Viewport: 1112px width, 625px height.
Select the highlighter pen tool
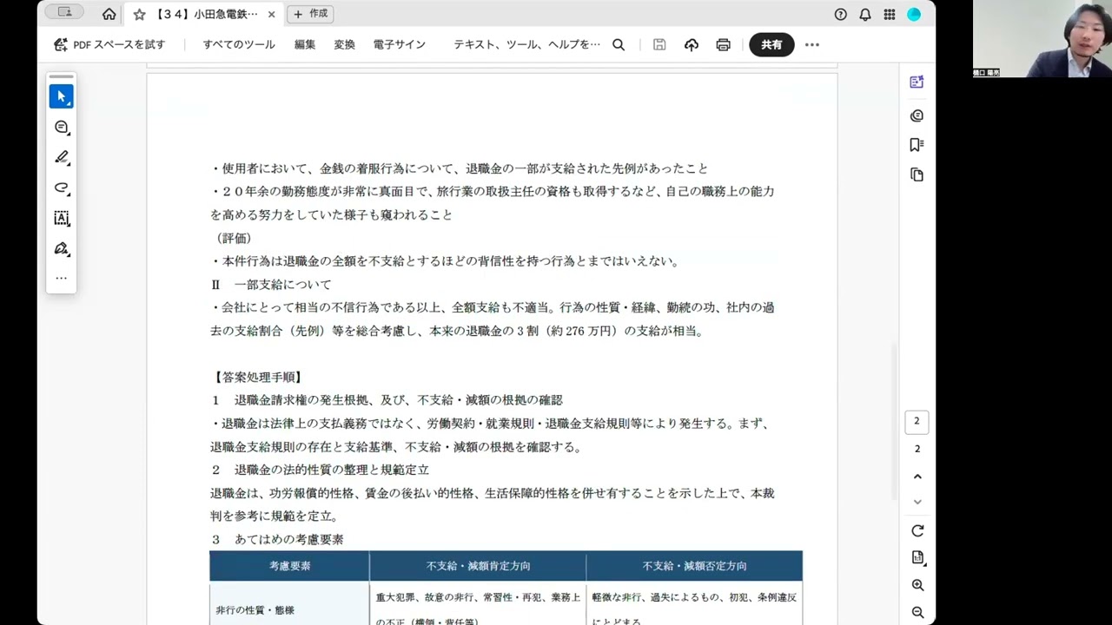[x=61, y=157]
